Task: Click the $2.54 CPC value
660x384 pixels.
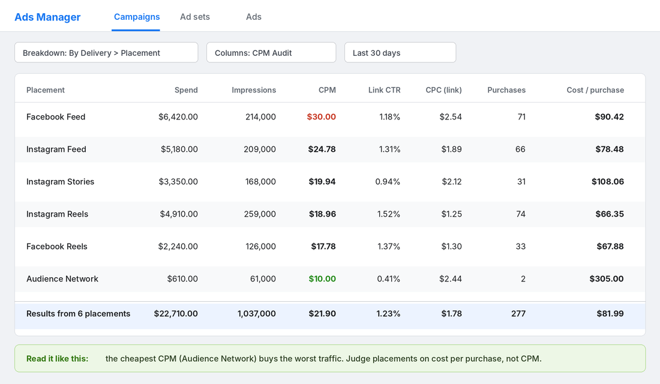Action: coord(451,117)
